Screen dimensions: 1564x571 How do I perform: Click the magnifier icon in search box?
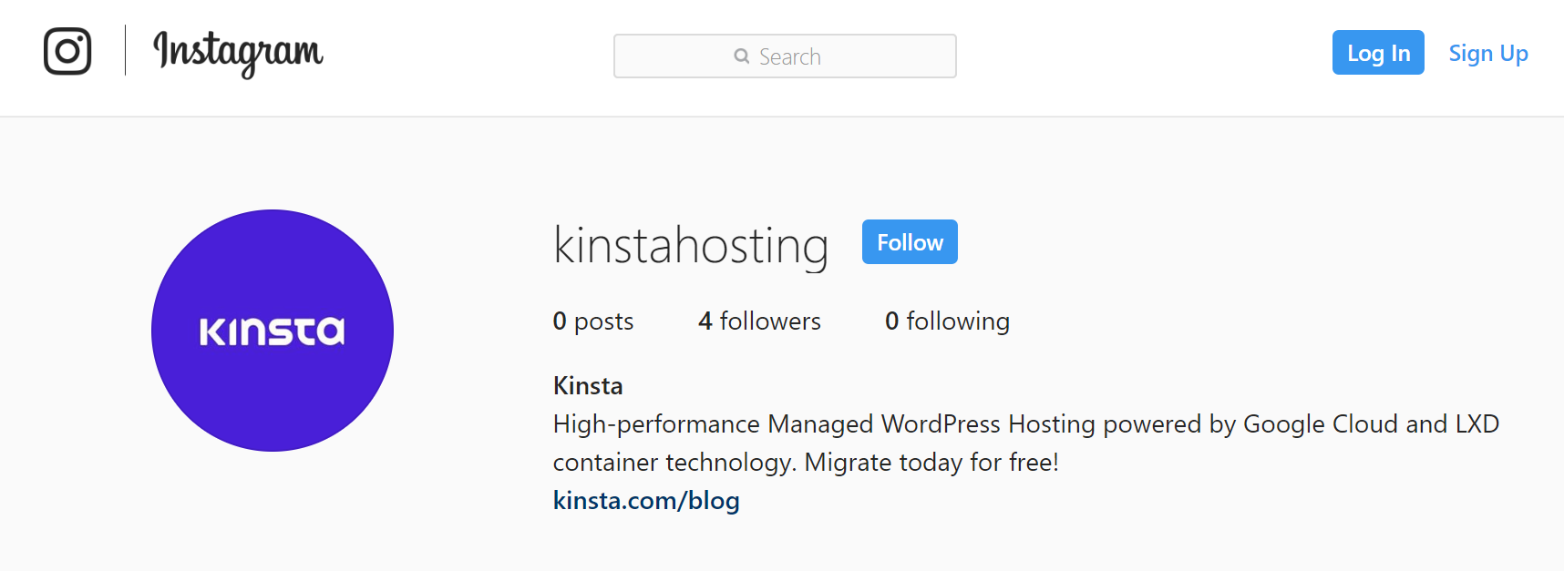(741, 56)
